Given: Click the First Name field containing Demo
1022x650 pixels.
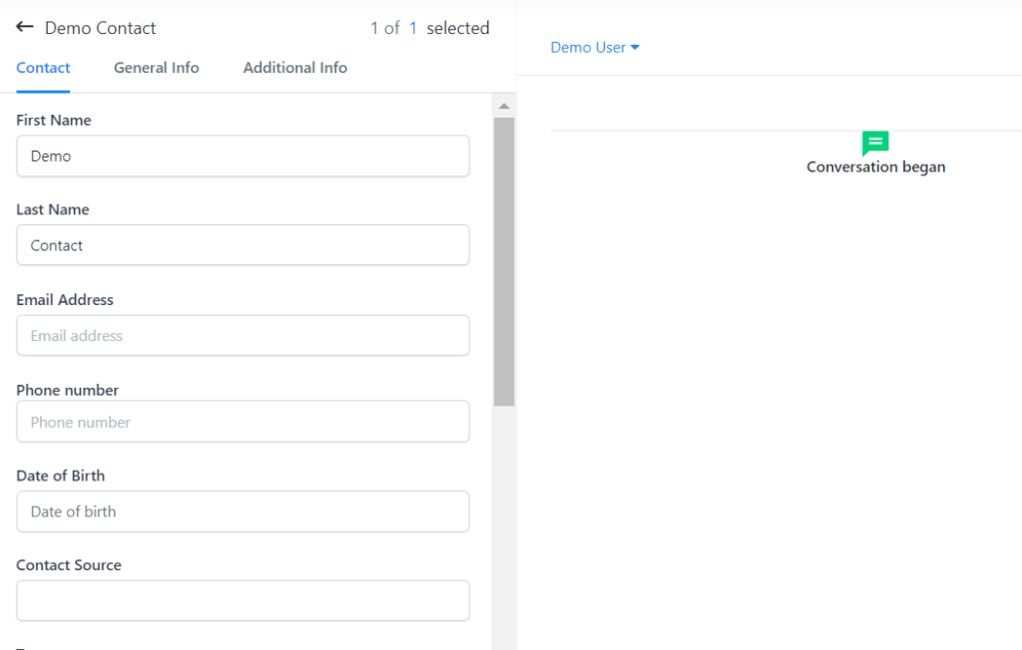Looking at the screenshot, I should click(x=243, y=157).
